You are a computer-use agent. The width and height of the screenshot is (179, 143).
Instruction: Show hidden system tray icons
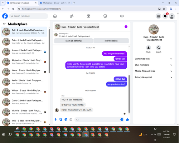pos(152,134)
